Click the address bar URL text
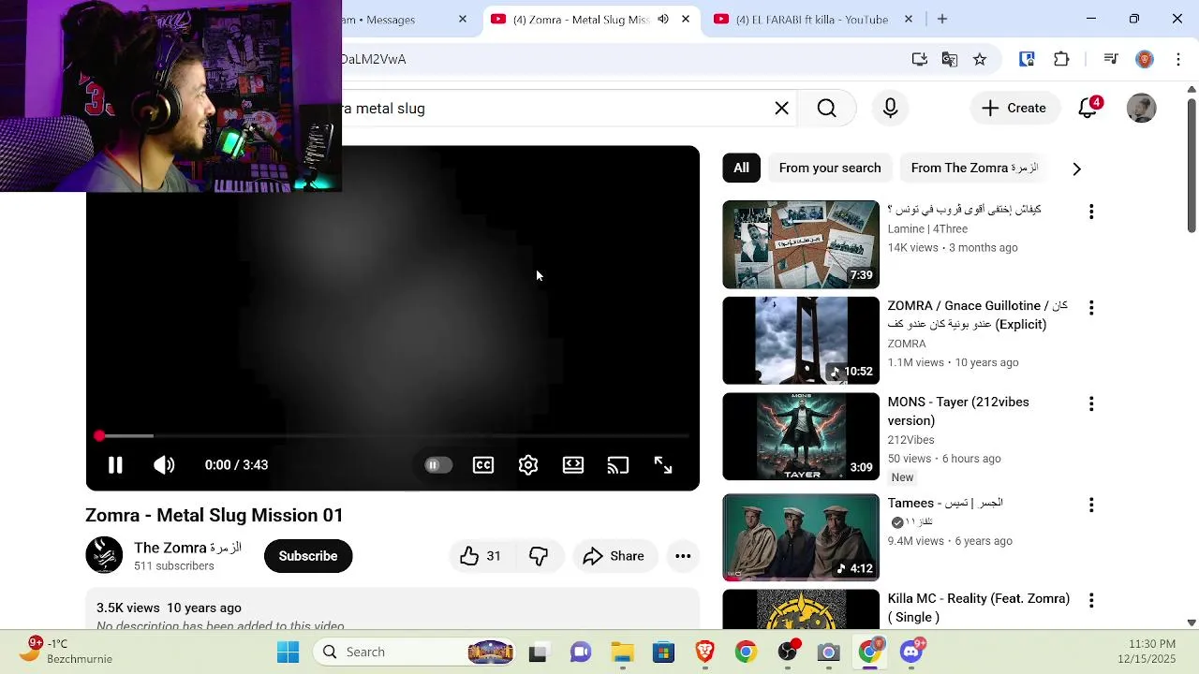The height and width of the screenshot is (674, 1199). point(374,59)
